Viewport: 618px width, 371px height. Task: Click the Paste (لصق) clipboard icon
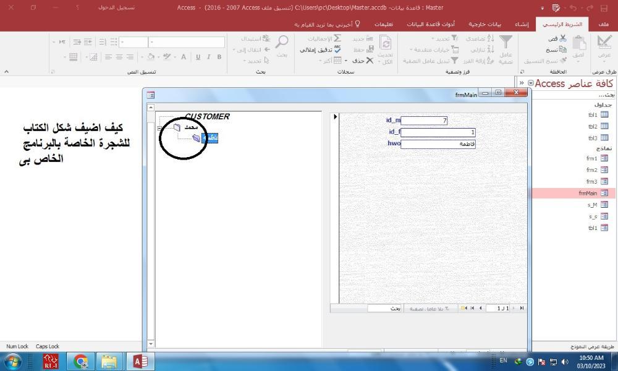tap(578, 43)
